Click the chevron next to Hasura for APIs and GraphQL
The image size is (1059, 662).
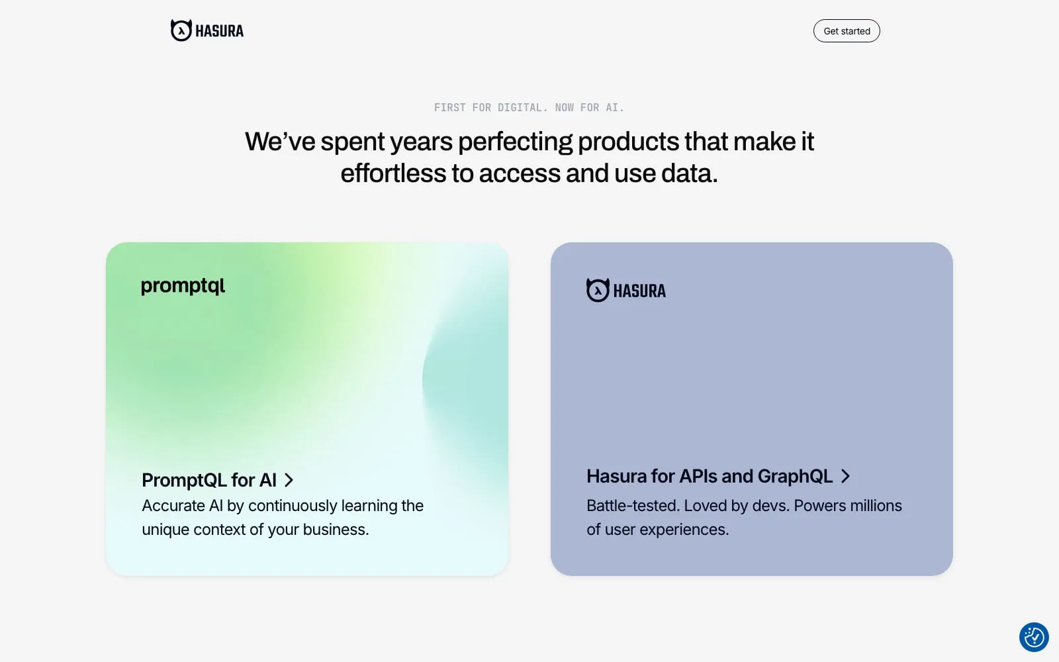pos(845,476)
